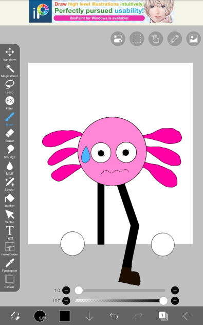203x325 pixels.
Task: Decrease brush thickness with minus button
Action: [x=66, y=290]
